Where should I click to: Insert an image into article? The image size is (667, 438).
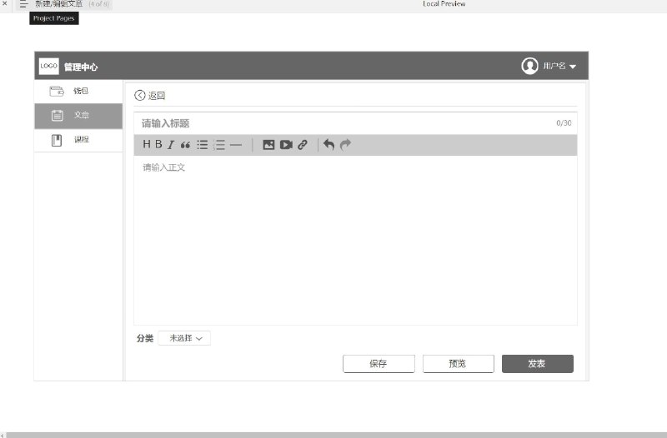[x=268, y=145]
